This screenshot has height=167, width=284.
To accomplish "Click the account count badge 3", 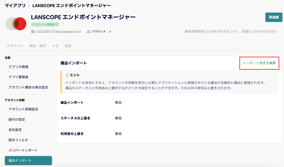I will point(110,31).
